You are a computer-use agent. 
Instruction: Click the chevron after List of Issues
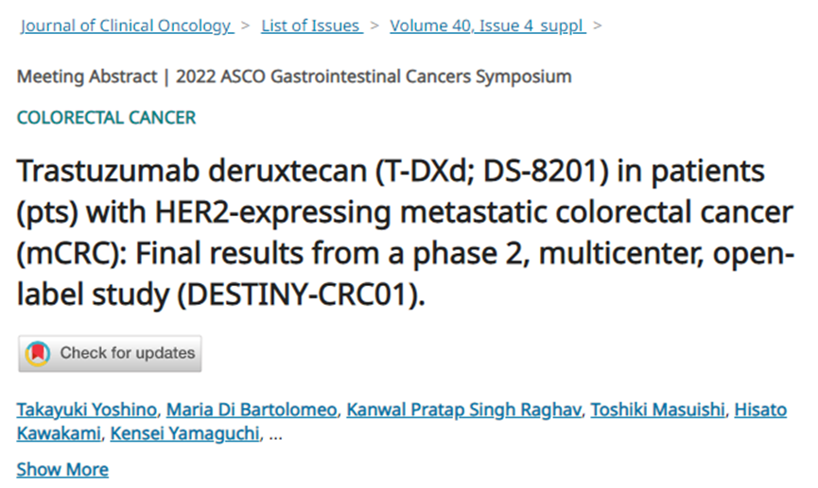click(x=374, y=25)
